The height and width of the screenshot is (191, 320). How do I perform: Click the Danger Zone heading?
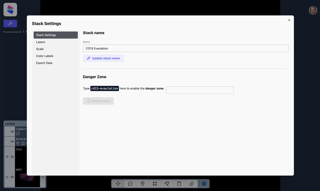point(94,77)
